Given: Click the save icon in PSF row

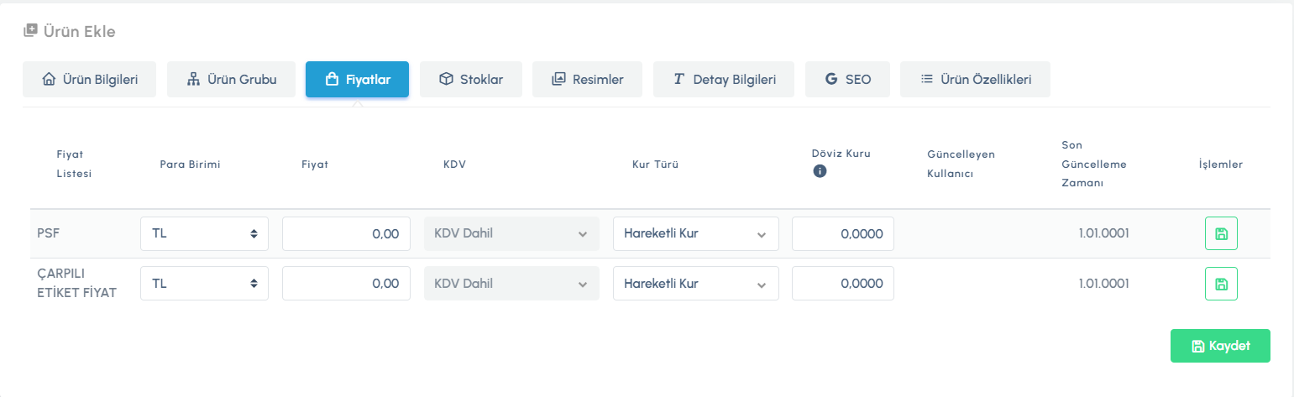Looking at the screenshot, I should [x=1221, y=233].
